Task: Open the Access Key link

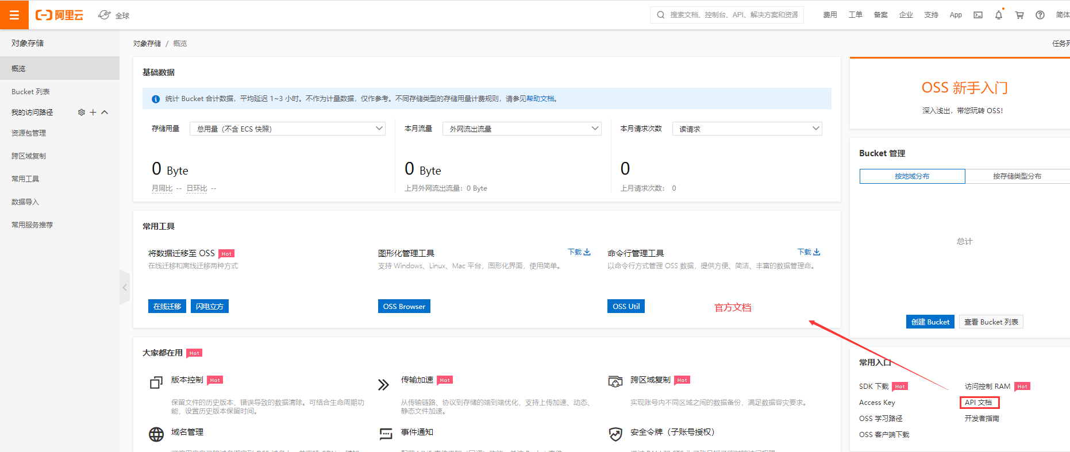Action: (x=877, y=403)
